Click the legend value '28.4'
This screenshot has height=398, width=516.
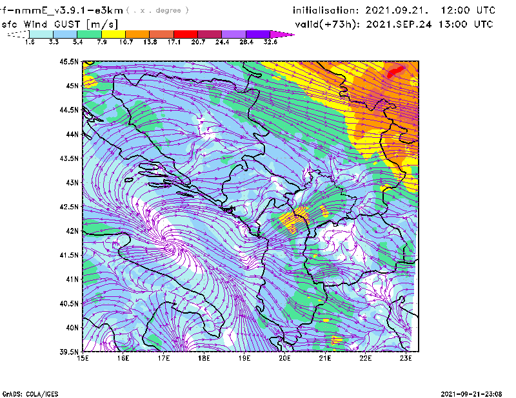246,42
